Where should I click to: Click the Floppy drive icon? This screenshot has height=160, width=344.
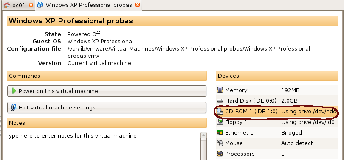(x=220, y=122)
